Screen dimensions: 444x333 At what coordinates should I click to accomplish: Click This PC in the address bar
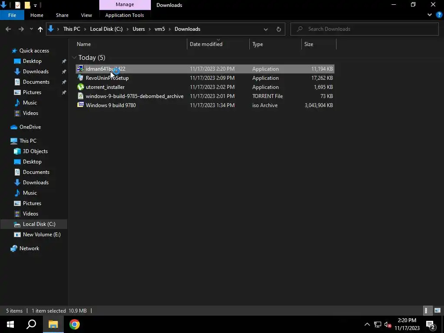pos(72,29)
